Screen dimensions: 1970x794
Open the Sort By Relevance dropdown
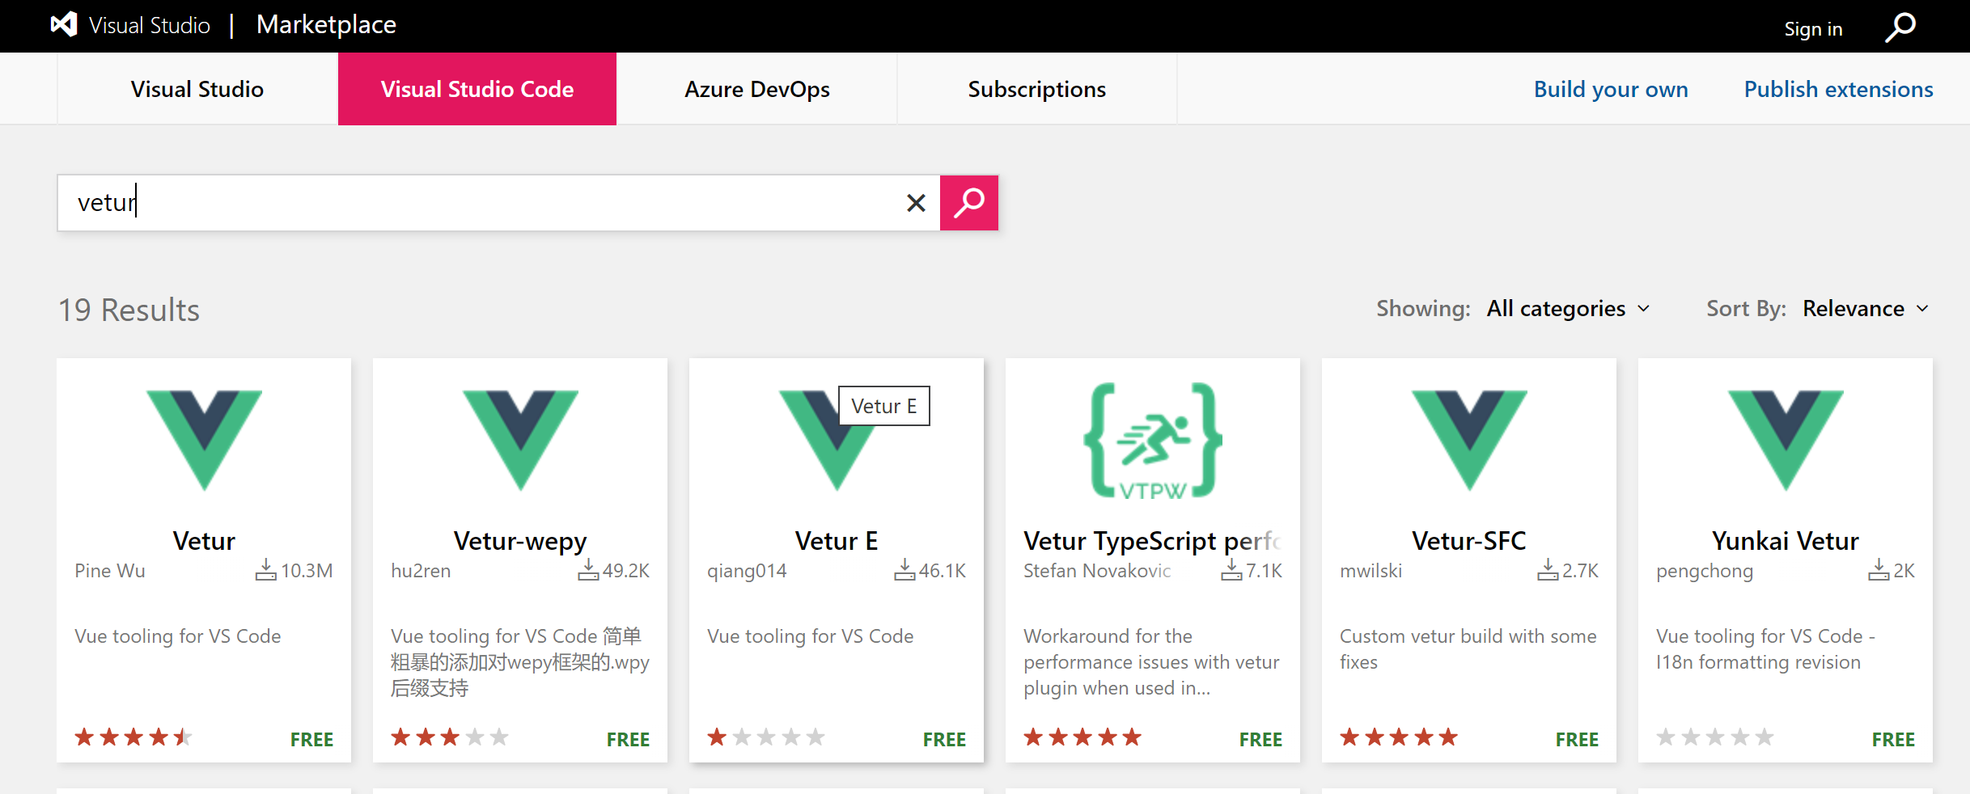(1866, 309)
